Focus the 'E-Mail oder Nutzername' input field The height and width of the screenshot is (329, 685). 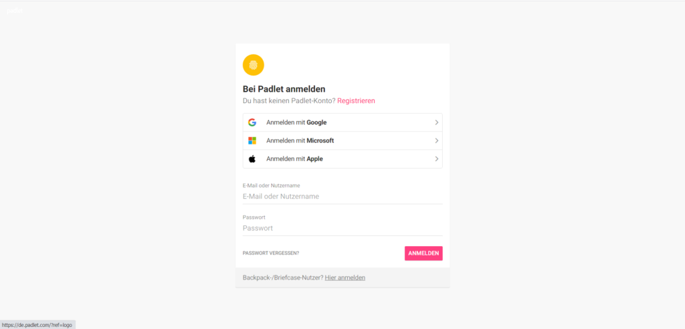[342, 197]
